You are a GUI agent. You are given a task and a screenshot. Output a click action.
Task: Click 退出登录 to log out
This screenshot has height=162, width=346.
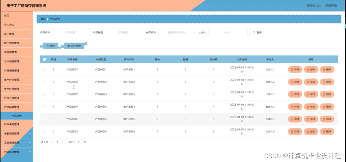click(x=331, y=6)
